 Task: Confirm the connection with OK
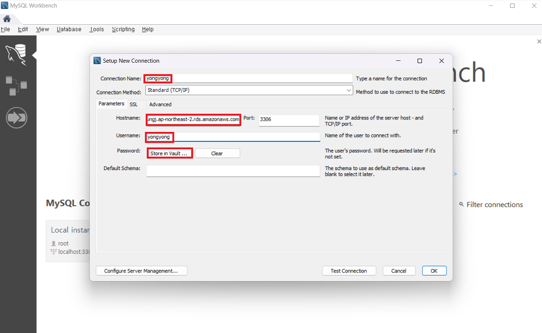pos(434,271)
